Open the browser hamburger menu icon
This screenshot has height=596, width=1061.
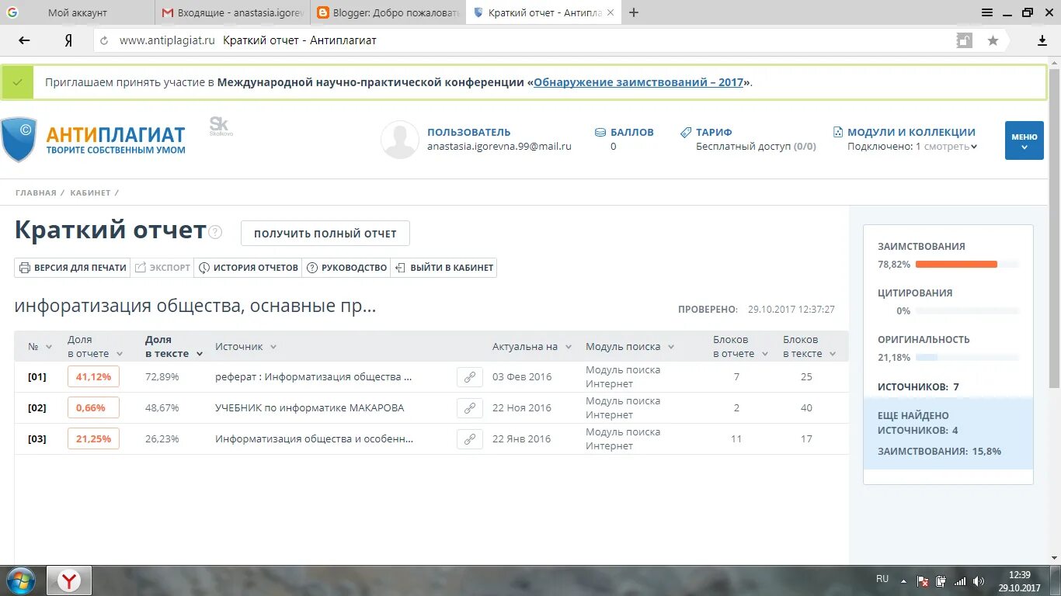point(987,12)
